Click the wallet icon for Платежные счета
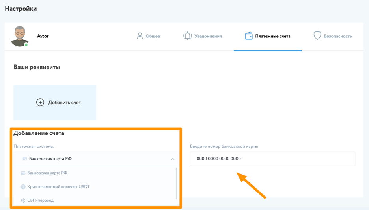Viewport: 369px width, 210px height. click(x=249, y=36)
